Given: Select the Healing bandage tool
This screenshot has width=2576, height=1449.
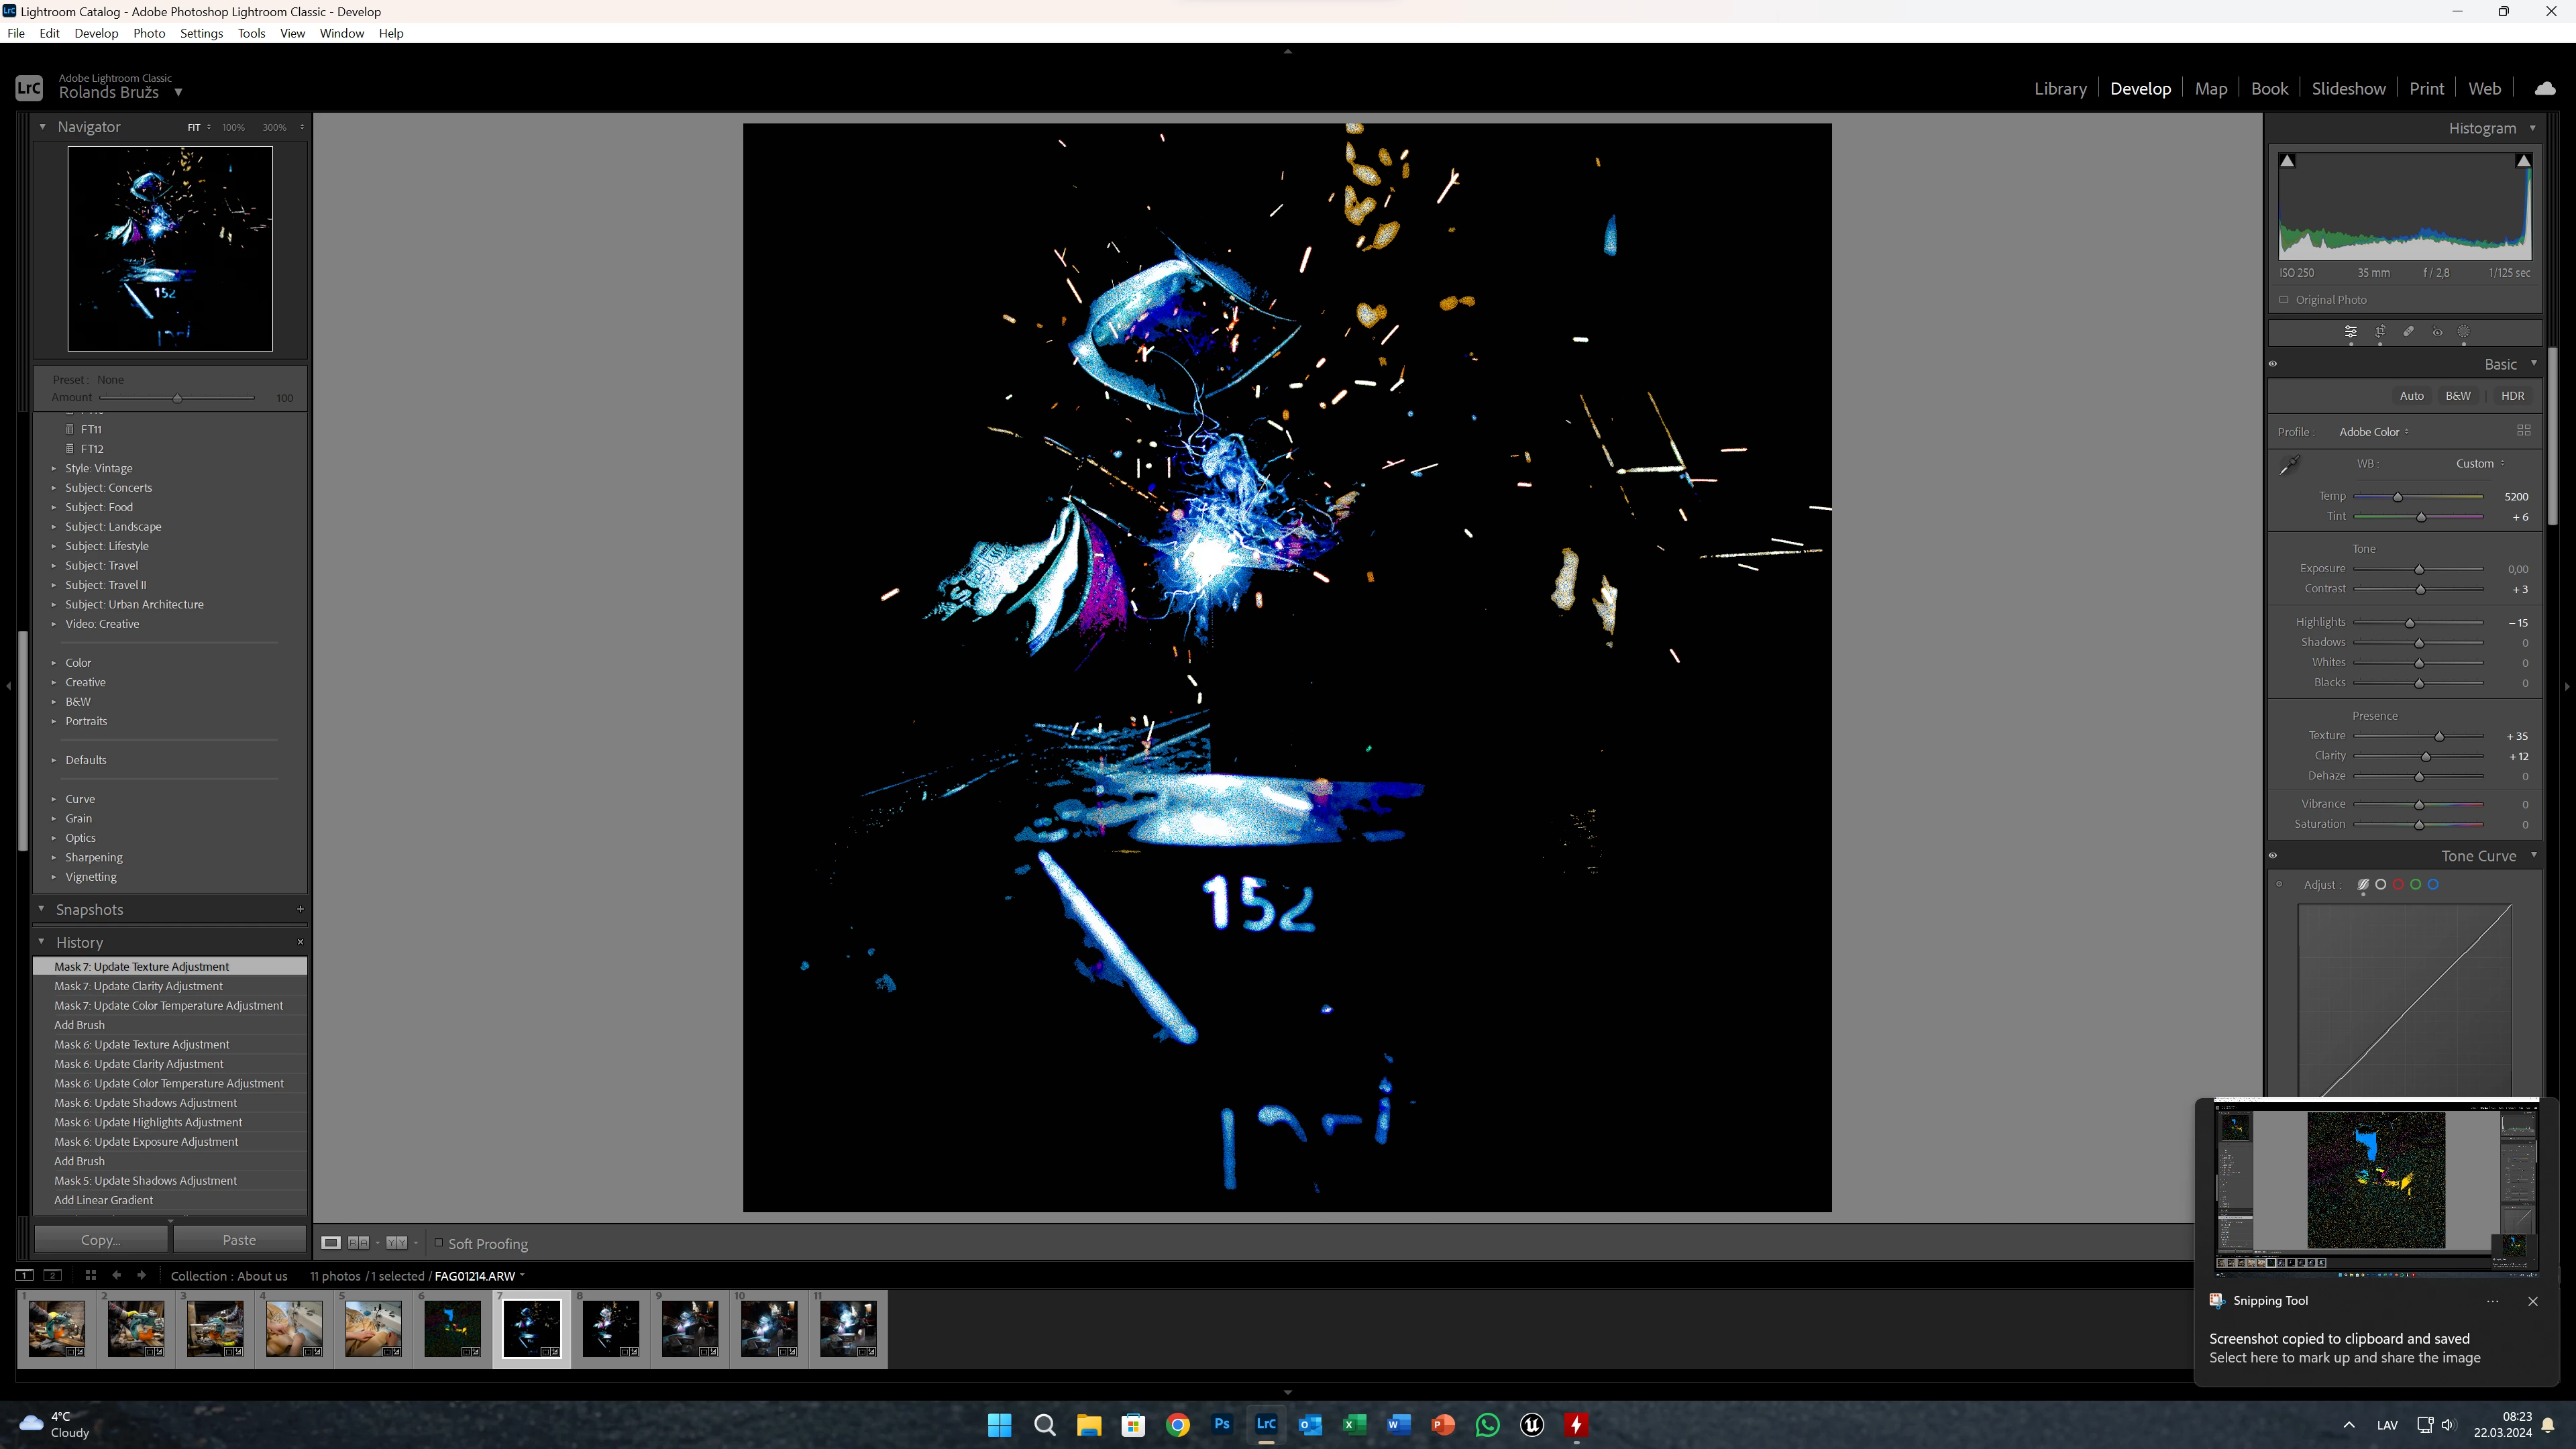Looking at the screenshot, I should coord(2408,332).
